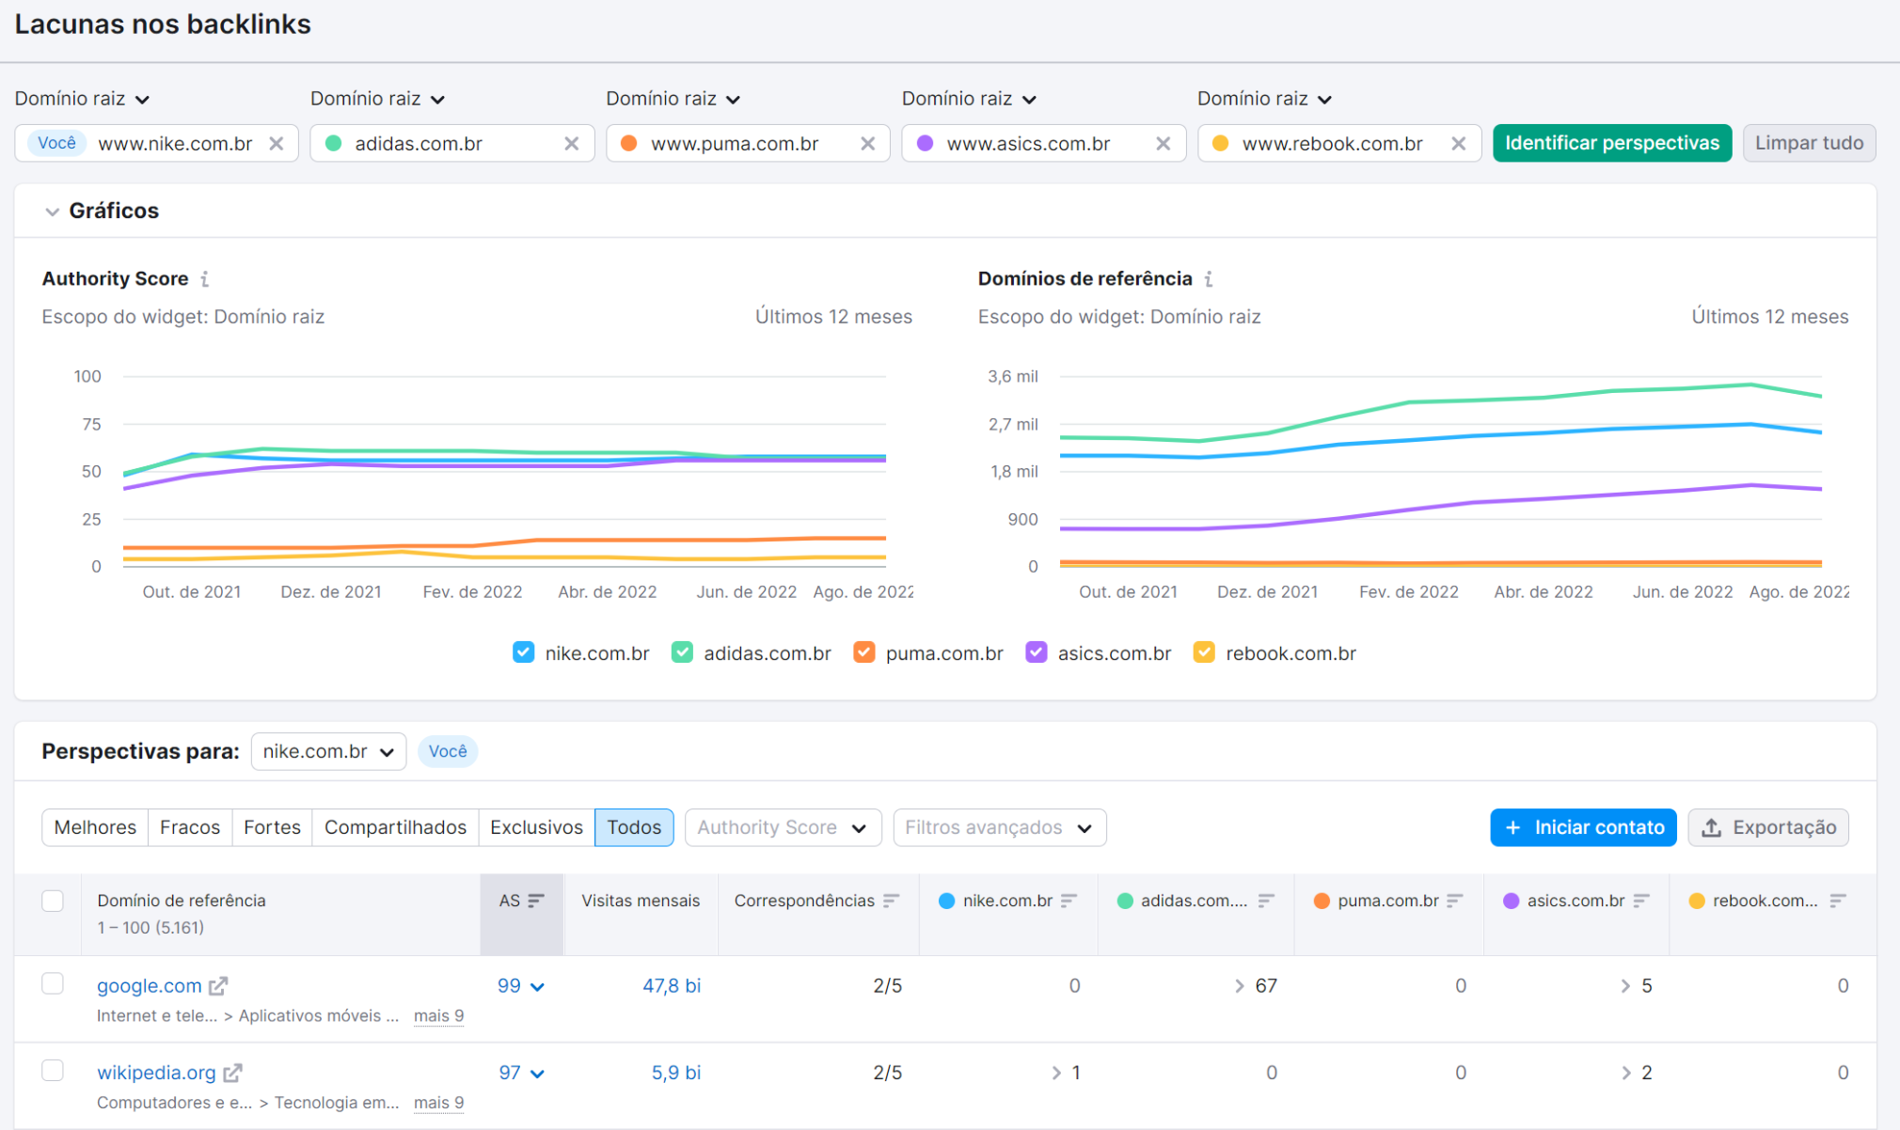Select the Todos tab
This screenshot has height=1130, width=1900.
pyautogui.click(x=634, y=827)
